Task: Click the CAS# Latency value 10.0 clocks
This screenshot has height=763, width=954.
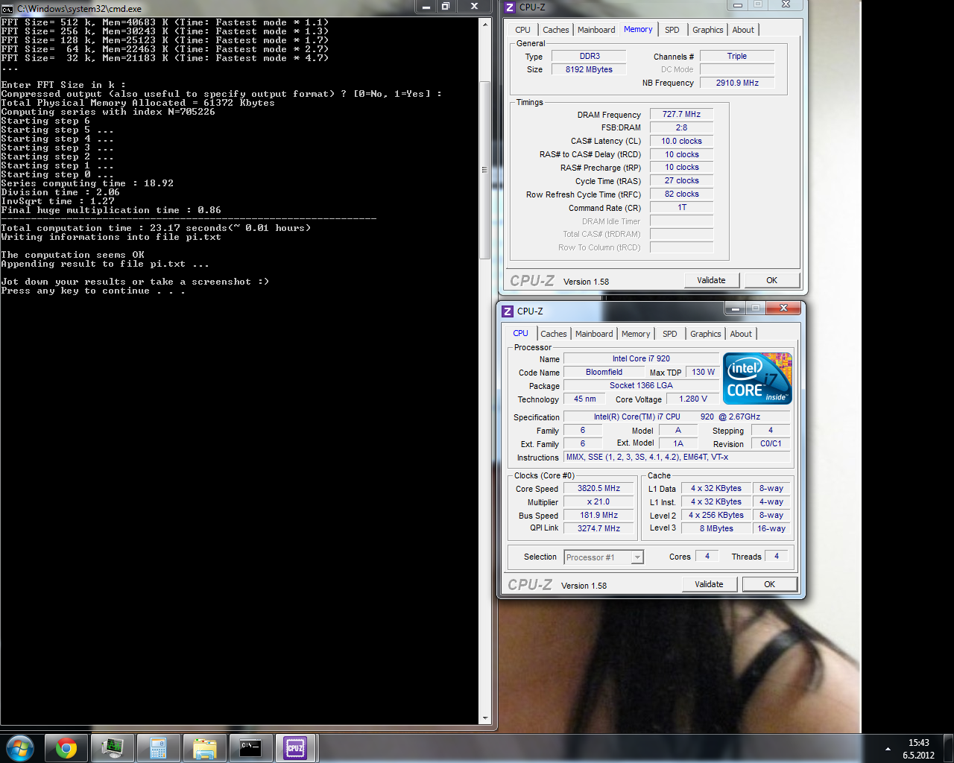Action: tap(681, 141)
